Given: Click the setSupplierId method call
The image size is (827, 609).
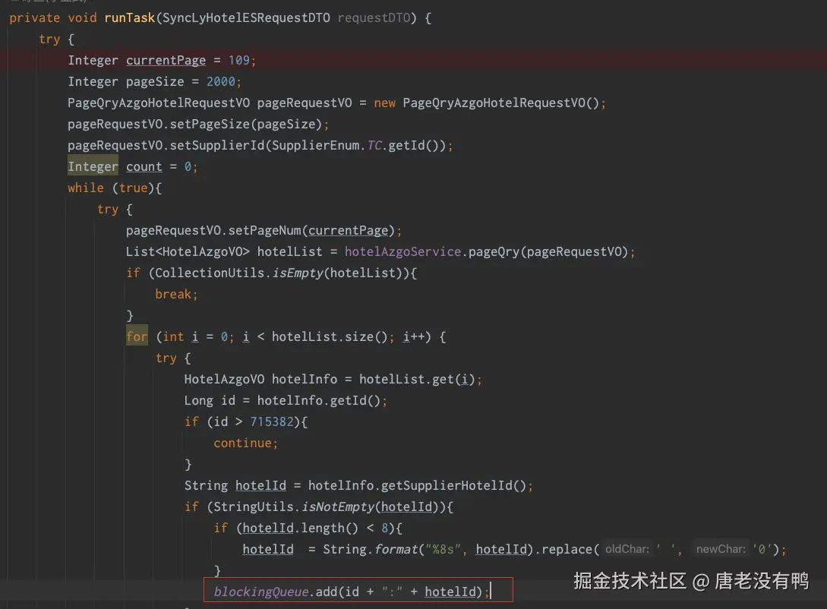Looking at the screenshot, I should 216,146.
